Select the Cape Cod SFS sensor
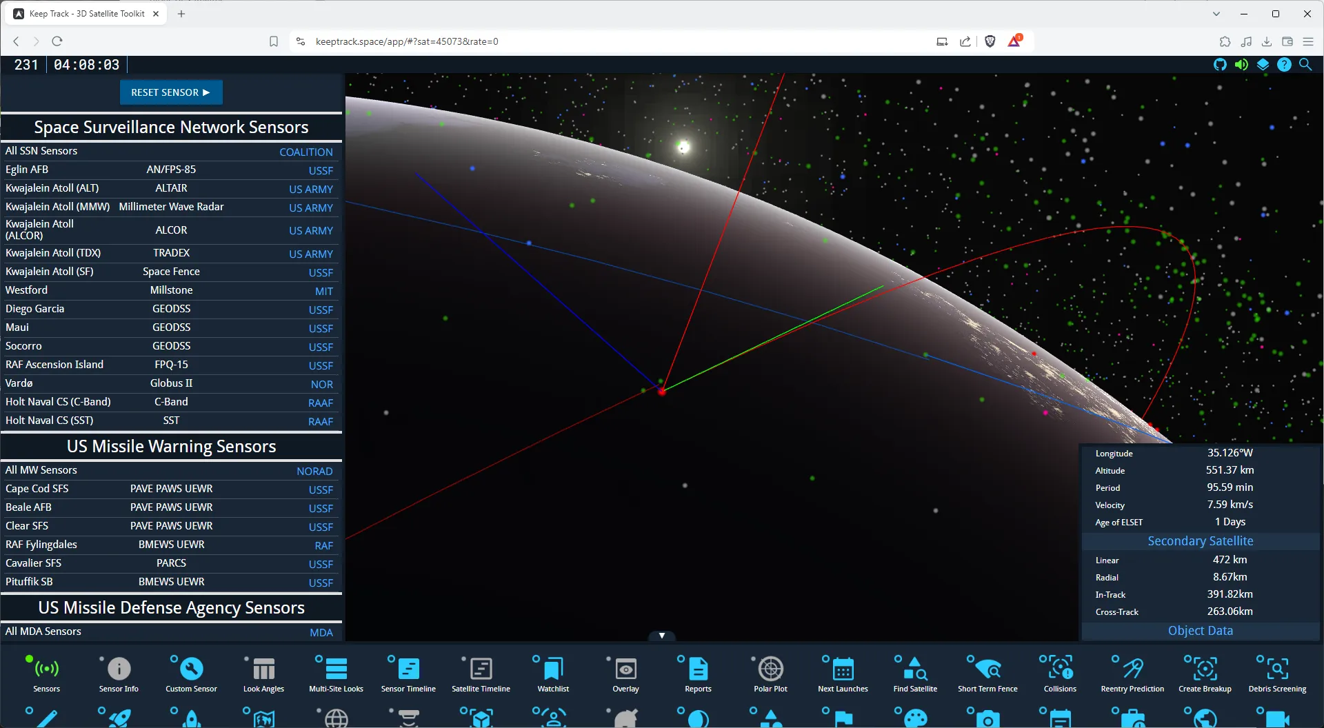The image size is (1324, 728). (x=170, y=489)
